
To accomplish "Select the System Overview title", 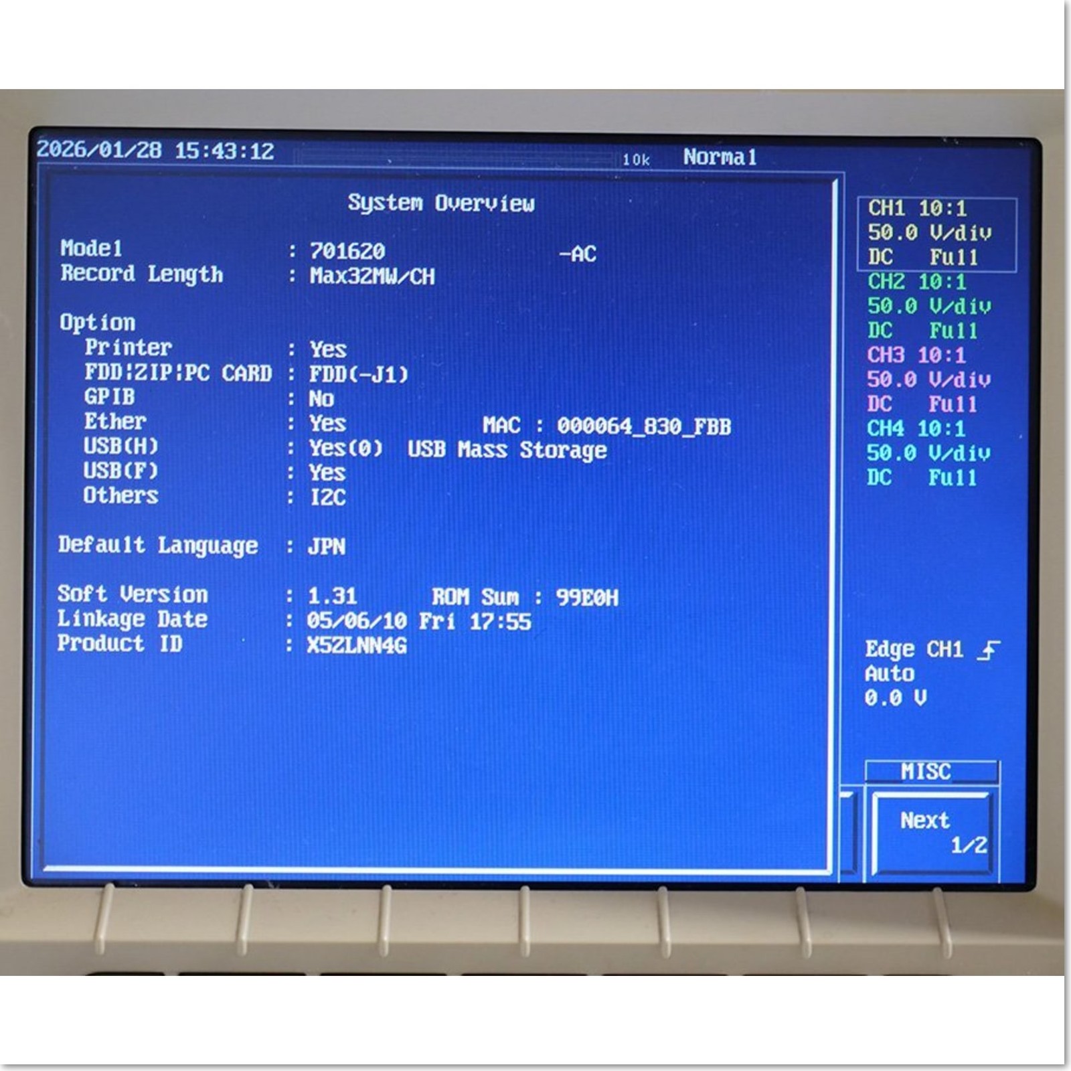I will (x=440, y=203).
